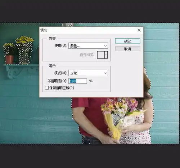Confirm the fill with the 确定 button
Screen dimensions: 180x168
click(127, 41)
